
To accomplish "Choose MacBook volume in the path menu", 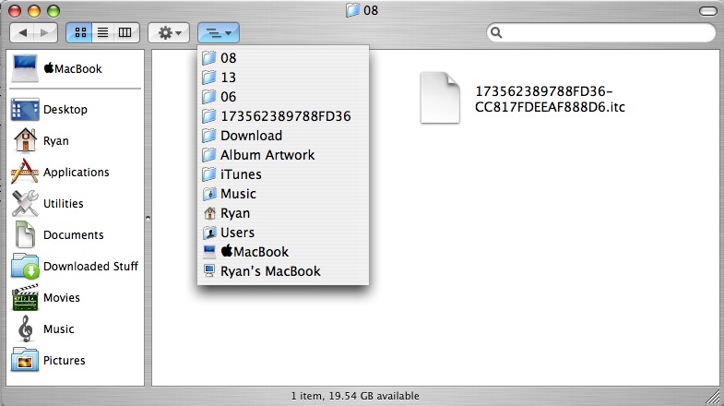I will coord(283,252).
